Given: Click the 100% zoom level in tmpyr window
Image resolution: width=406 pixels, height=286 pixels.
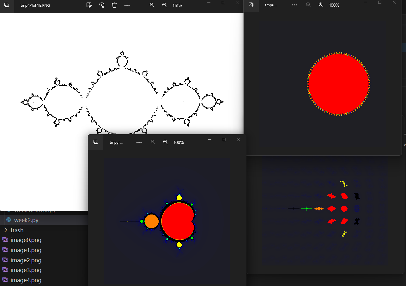Looking at the screenshot, I should click(179, 142).
